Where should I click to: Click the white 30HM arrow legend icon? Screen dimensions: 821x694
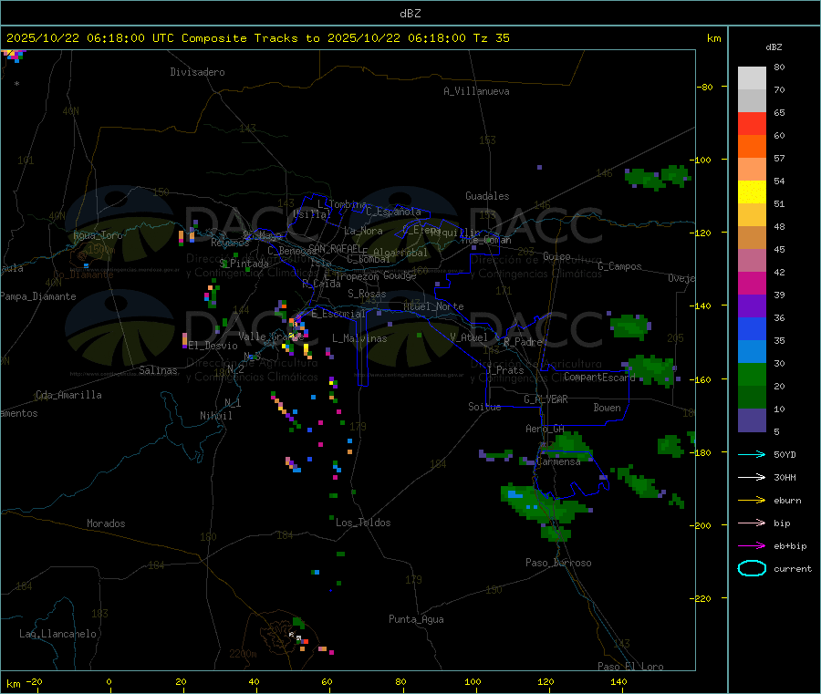(752, 477)
